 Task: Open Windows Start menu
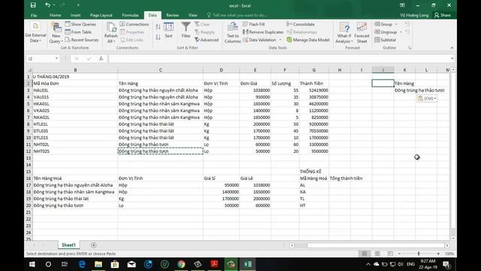[32, 264]
